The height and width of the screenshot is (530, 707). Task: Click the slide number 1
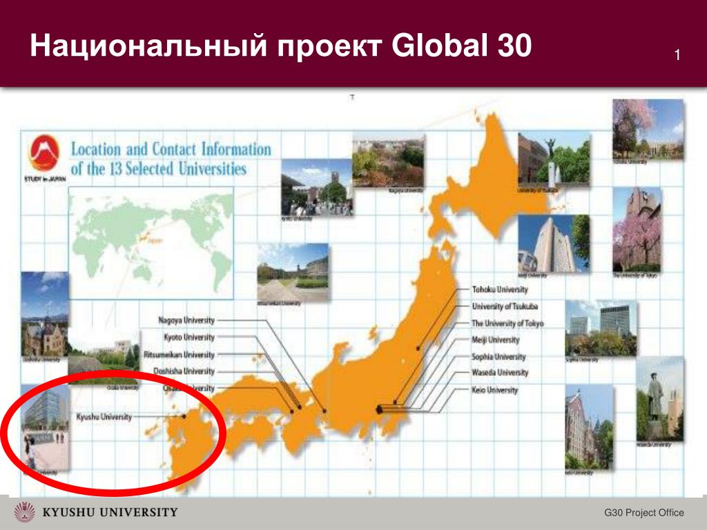tap(677, 55)
